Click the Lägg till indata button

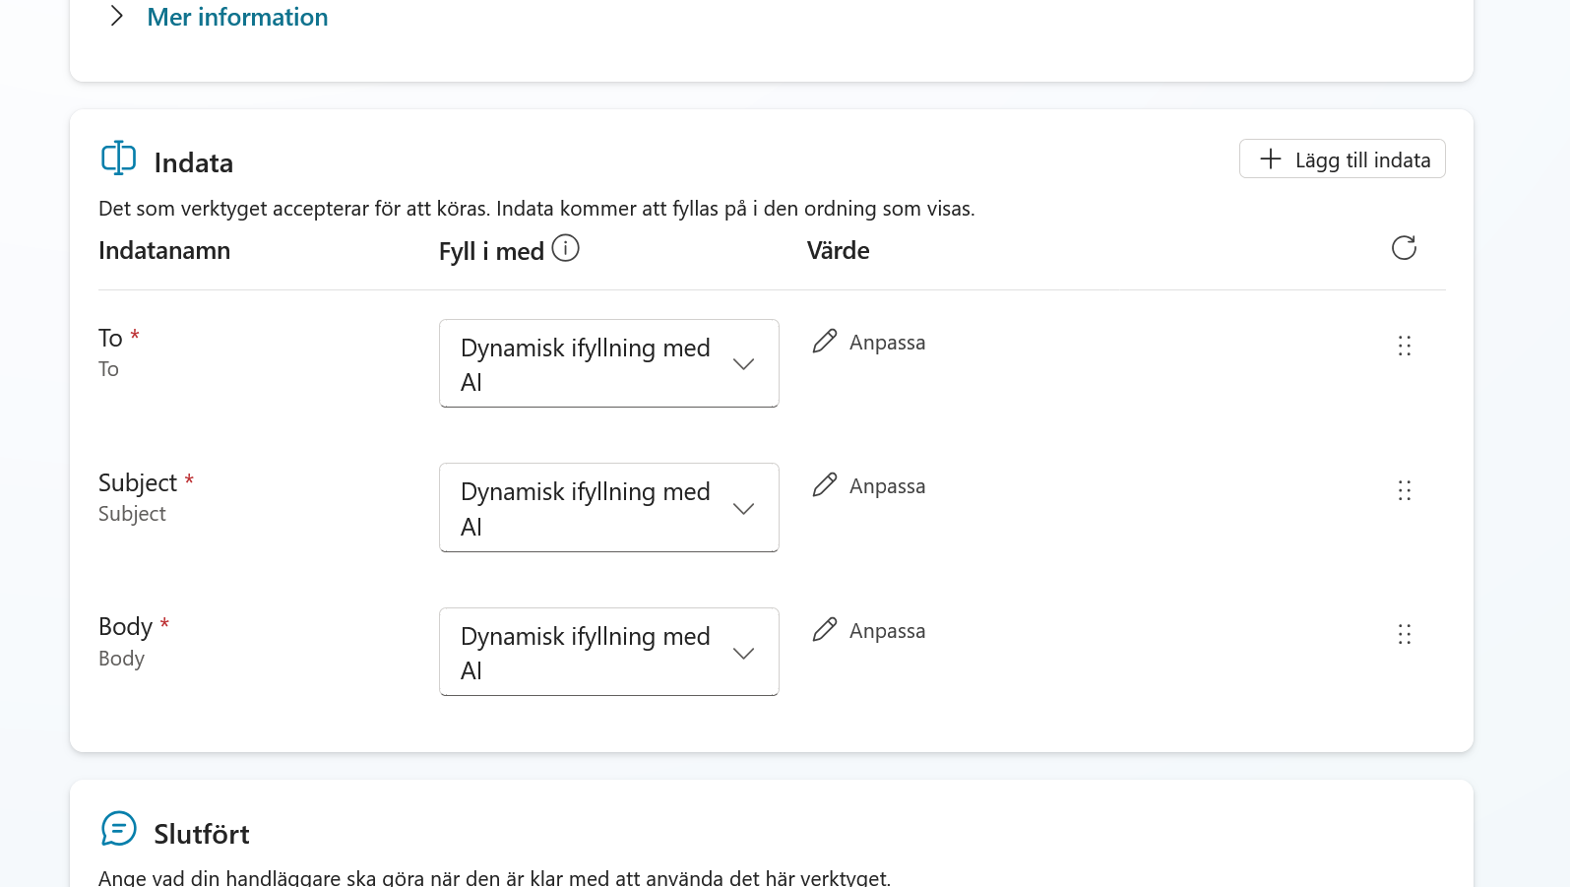coord(1342,158)
